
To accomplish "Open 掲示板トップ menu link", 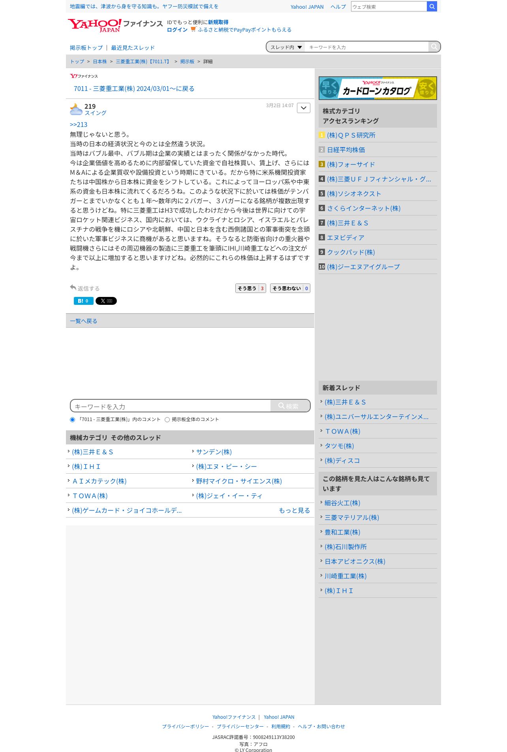I will (86, 47).
